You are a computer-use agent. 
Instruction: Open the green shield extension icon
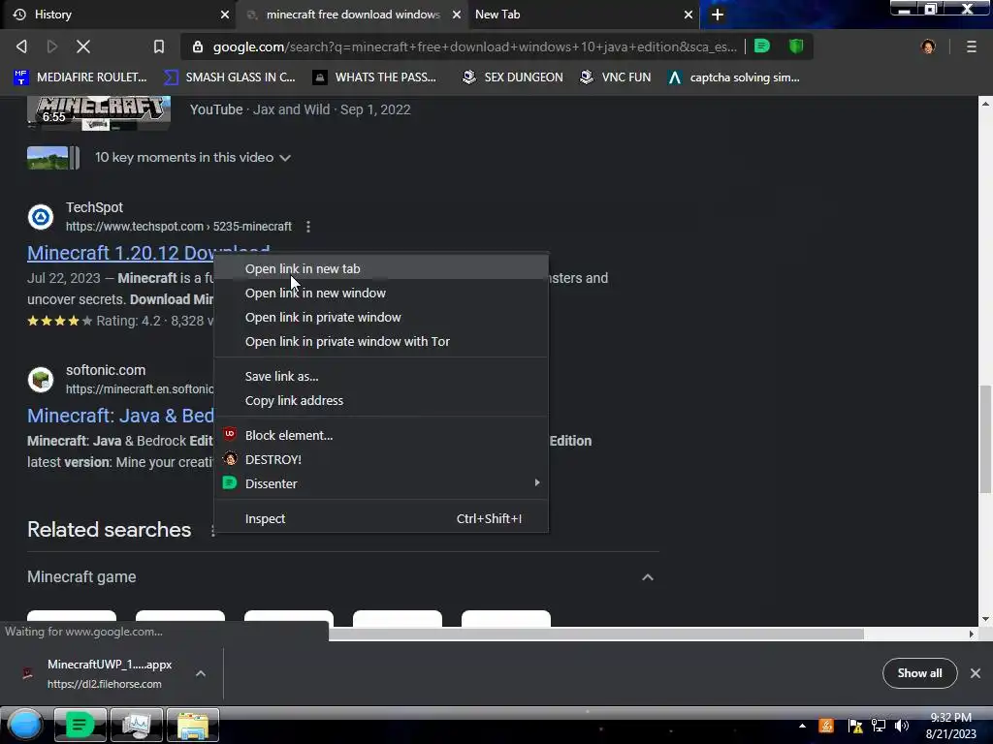796,46
